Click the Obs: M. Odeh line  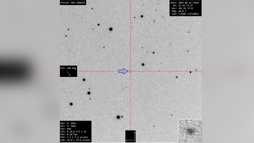click(69, 123)
